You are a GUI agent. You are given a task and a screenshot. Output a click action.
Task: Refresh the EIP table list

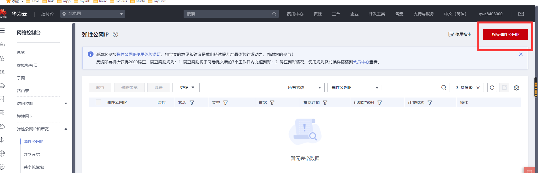click(492, 88)
